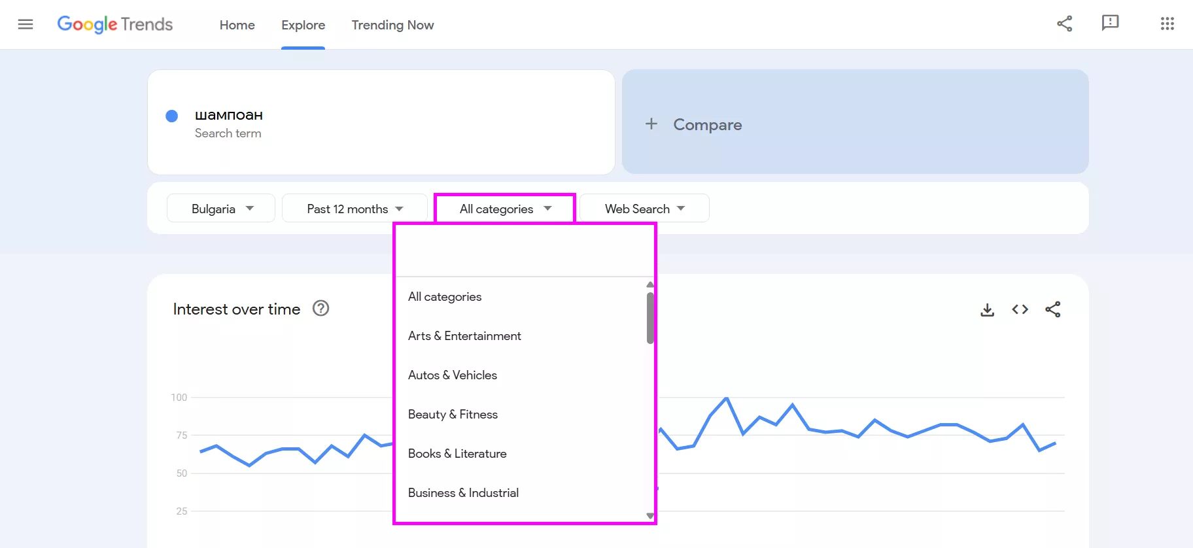
Task: Click the share icon in top header
Action: click(x=1064, y=24)
